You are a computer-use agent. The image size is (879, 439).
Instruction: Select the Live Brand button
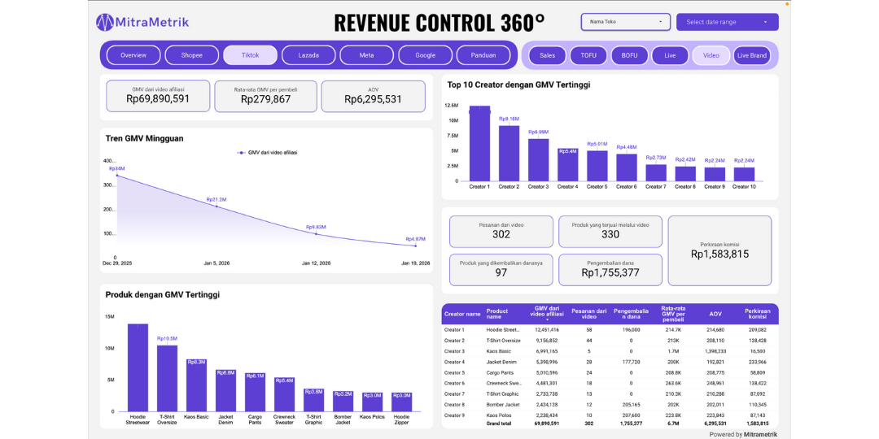tap(752, 55)
